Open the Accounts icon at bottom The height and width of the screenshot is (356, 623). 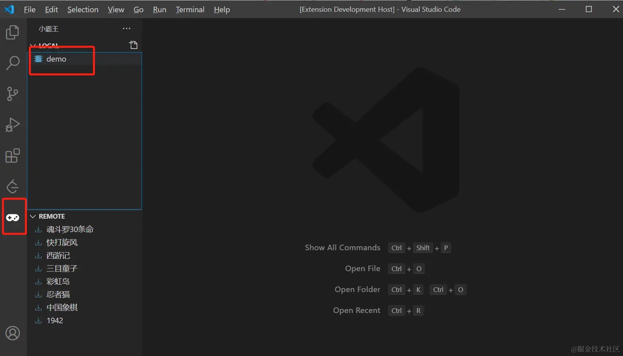tap(13, 334)
